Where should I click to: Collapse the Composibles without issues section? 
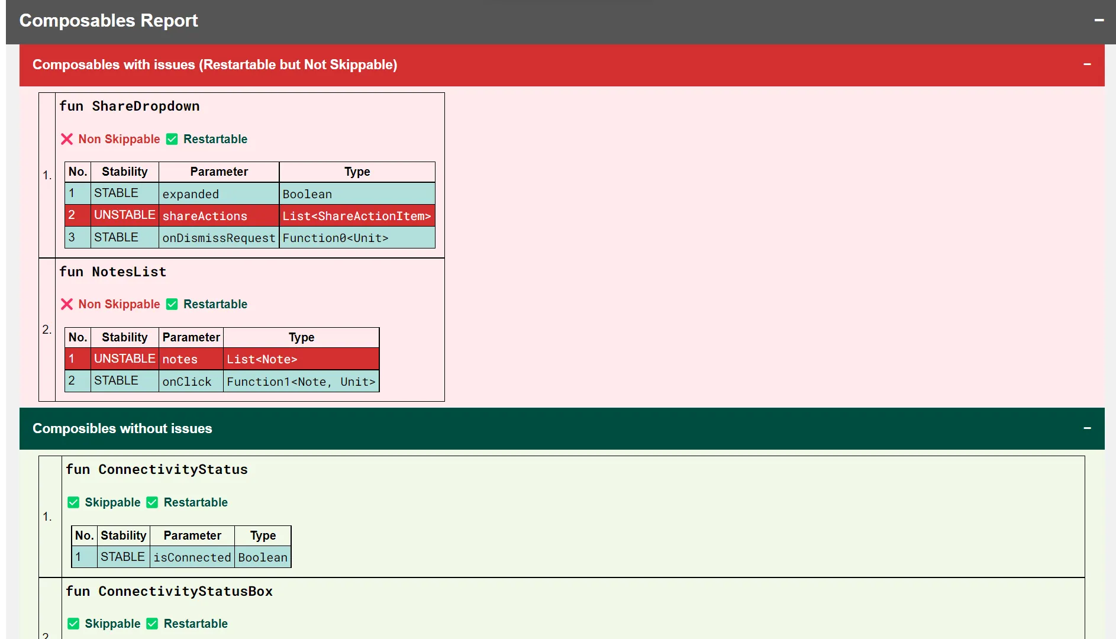click(1088, 428)
